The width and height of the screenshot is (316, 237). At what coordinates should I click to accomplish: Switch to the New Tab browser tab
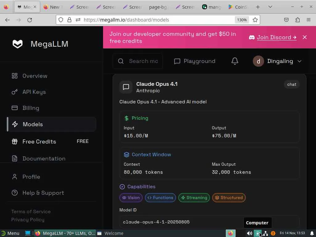(x=53, y=7)
